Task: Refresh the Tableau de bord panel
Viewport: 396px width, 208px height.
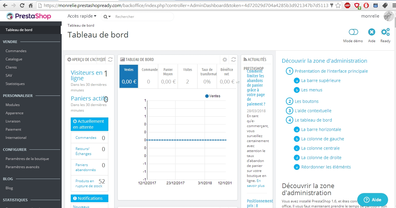Action: click(234, 59)
